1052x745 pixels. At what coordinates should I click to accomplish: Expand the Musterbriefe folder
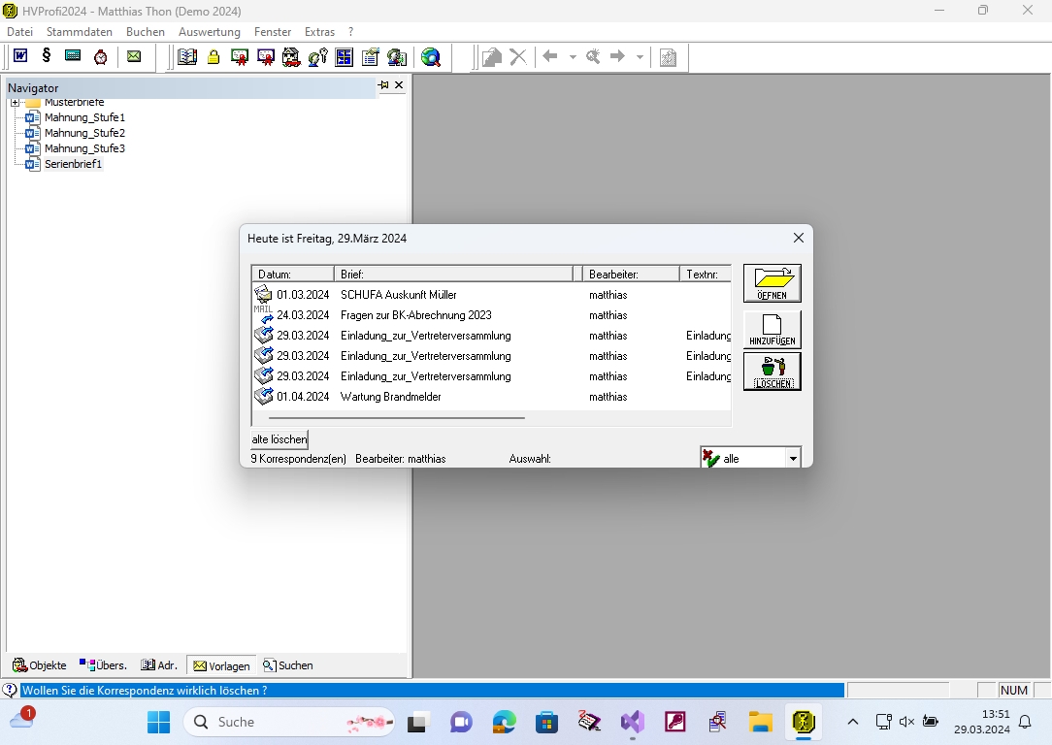[x=15, y=103]
